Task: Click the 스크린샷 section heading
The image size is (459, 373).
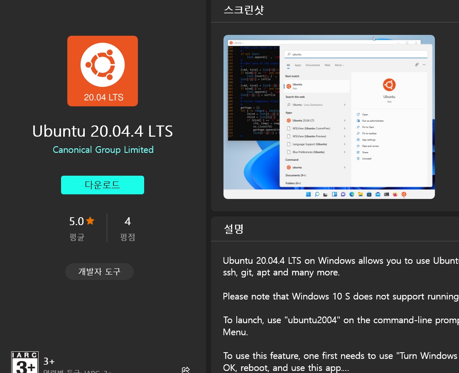Action: pos(244,10)
